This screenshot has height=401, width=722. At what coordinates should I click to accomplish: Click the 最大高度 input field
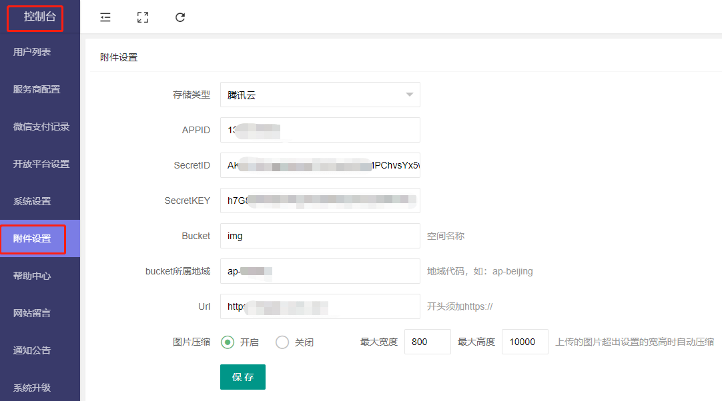point(524,342)
